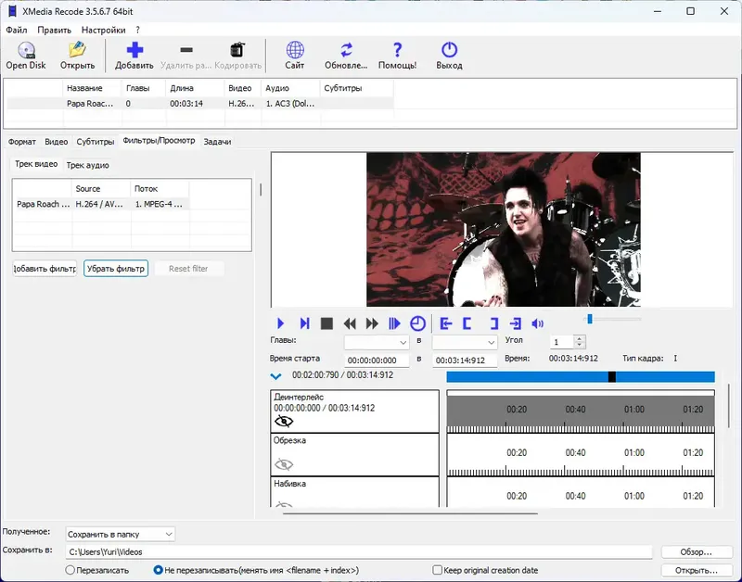Click the Убрать фильтр button
The image size is (742, 582).
tap(116, 269)
